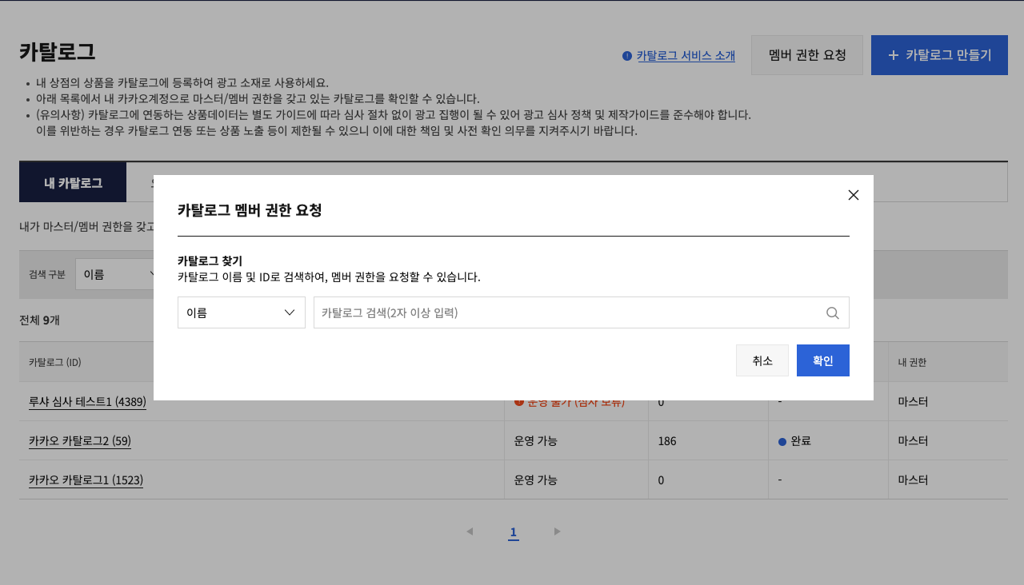Close the catalog member permission dialog
This screenshot has width=1024, height=585.
pyautogui.click(x=853, y=195)
